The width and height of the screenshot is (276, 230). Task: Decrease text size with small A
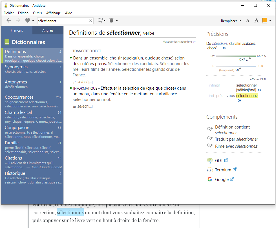[x=248, y=21]
